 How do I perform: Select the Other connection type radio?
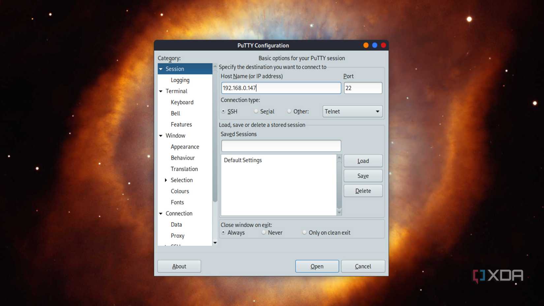point(289,111)
